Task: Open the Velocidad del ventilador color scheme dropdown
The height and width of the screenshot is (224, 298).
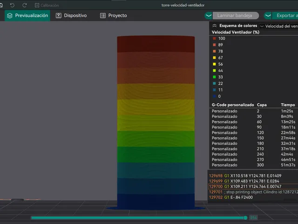Action: 278,26
